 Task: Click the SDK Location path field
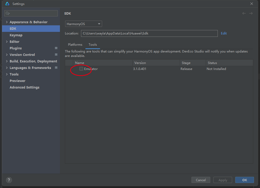(149, 33)
